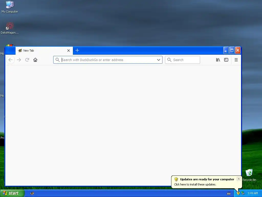Maximize the browser window
This screenshot has height=197, width=262.
click(232, 51)
